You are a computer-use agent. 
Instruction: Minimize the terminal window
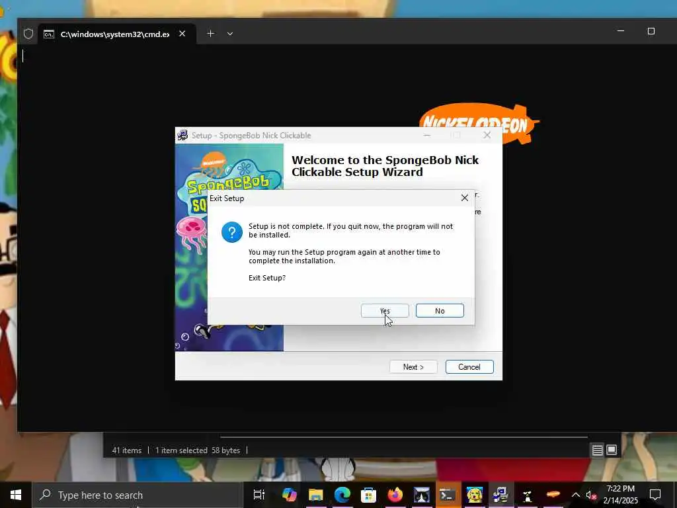pos(620,31)
